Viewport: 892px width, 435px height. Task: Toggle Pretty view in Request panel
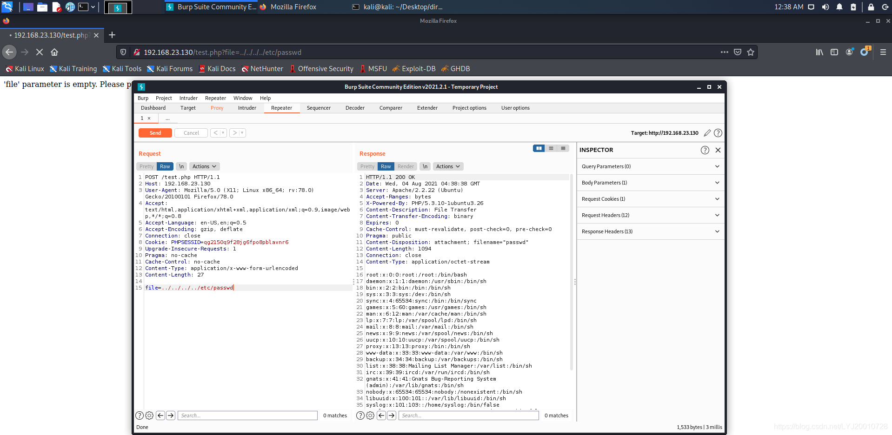coord(146,166)
